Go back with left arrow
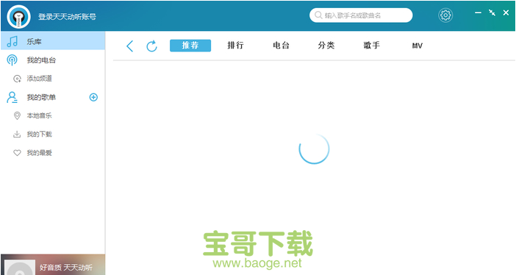Screen dimensions: 516x275 click(x=130, y=46)
